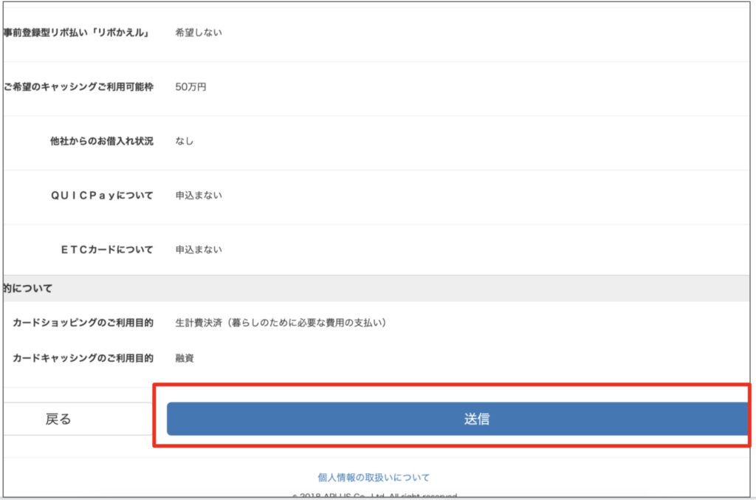756x500 pixels.
Task: Click the 他社からのお借入れ状況 label
Action: 102,141
